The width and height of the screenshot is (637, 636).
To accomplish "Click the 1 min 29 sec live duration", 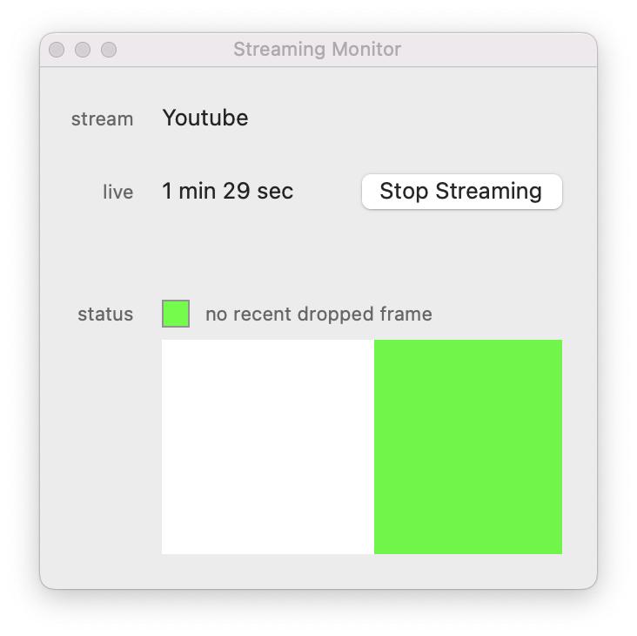I will (228, 192).
